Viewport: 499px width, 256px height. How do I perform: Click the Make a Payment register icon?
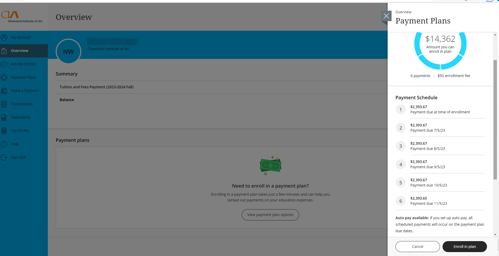pyautogui.click(x=4, y=91)
